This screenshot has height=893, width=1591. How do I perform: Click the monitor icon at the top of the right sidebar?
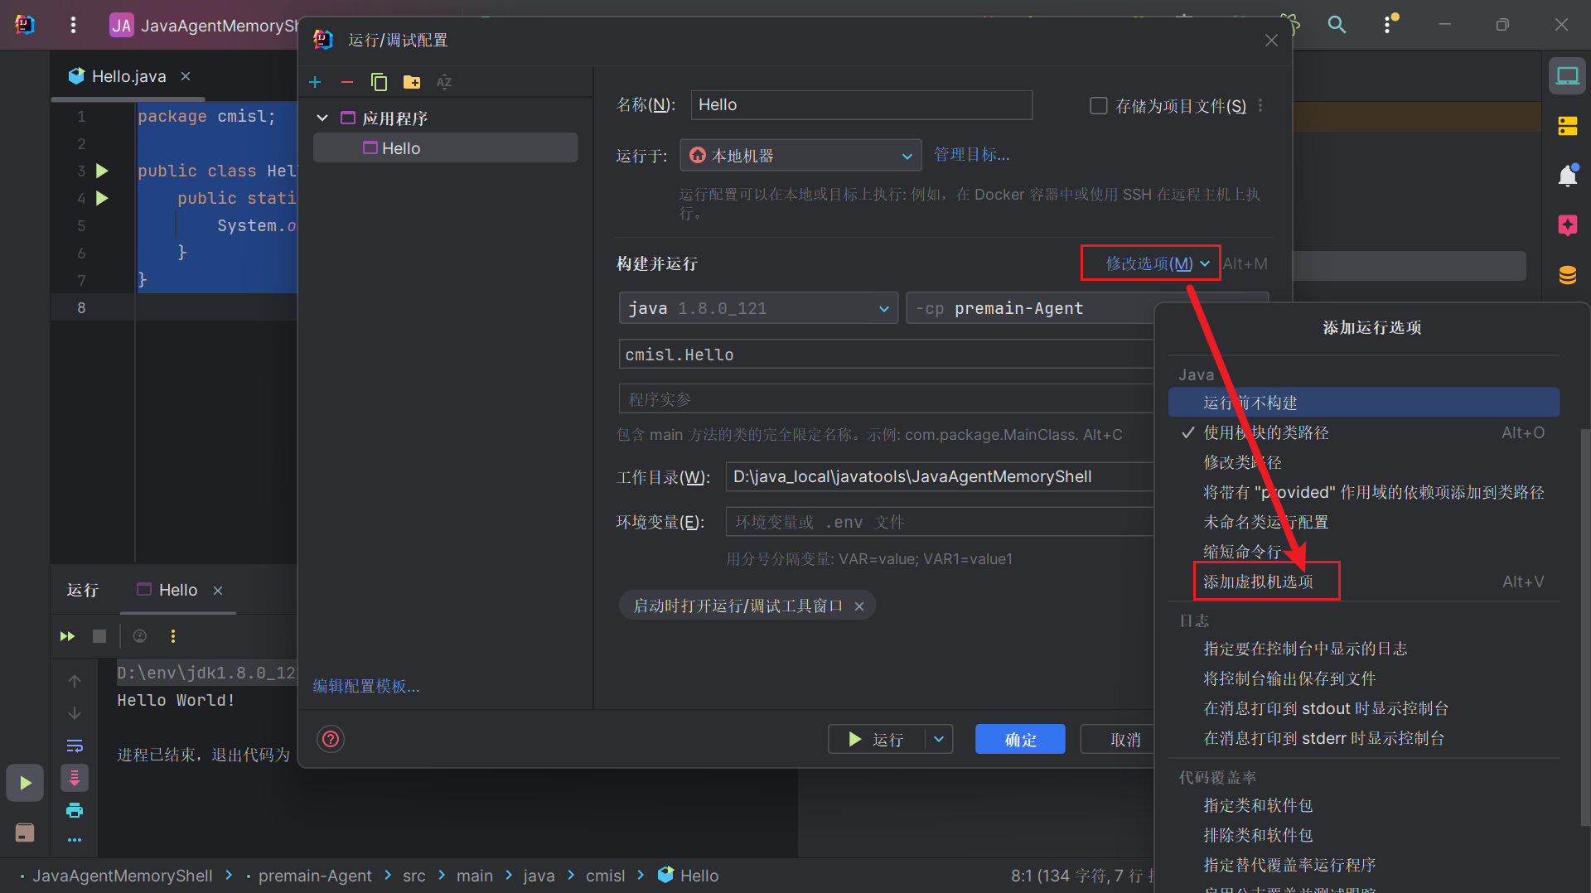[x=1568, y=76]
